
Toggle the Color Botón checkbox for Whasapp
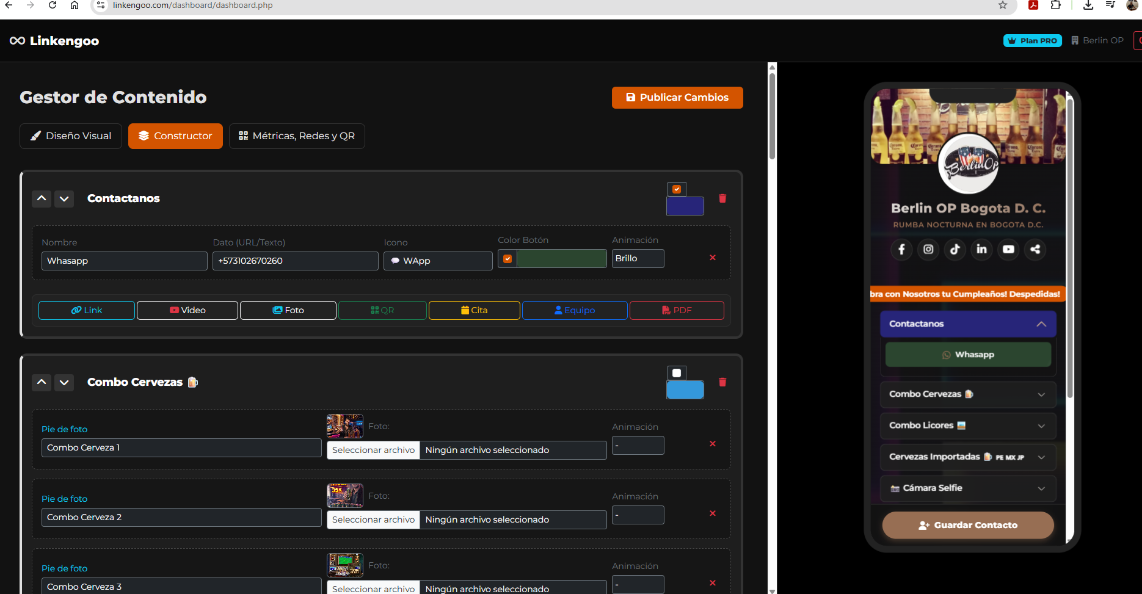click(507, 259)
